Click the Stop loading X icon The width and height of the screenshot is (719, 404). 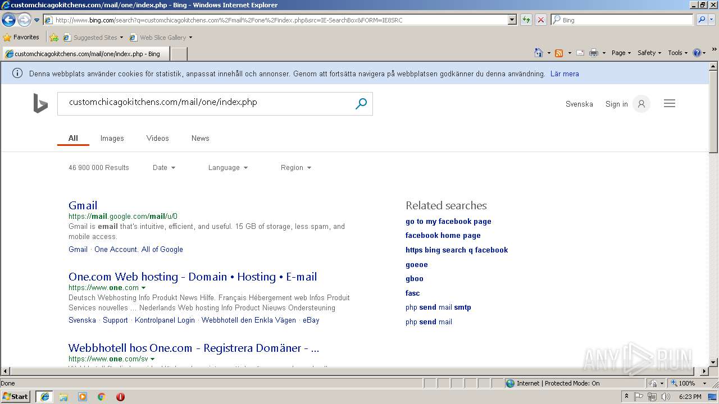[x=540, y=20]
